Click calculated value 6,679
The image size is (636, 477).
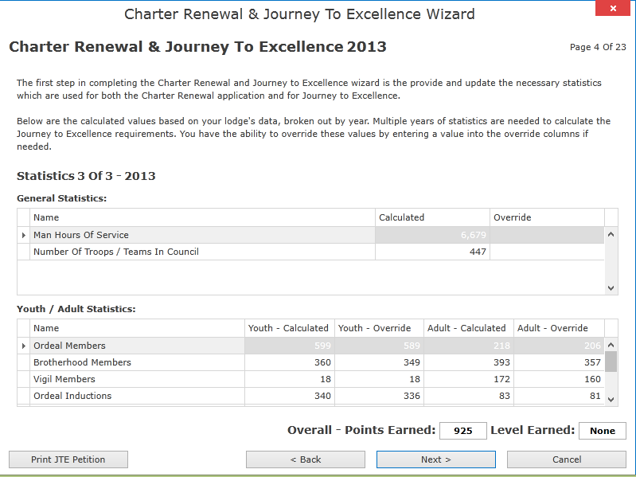click(x=432, y=235)
